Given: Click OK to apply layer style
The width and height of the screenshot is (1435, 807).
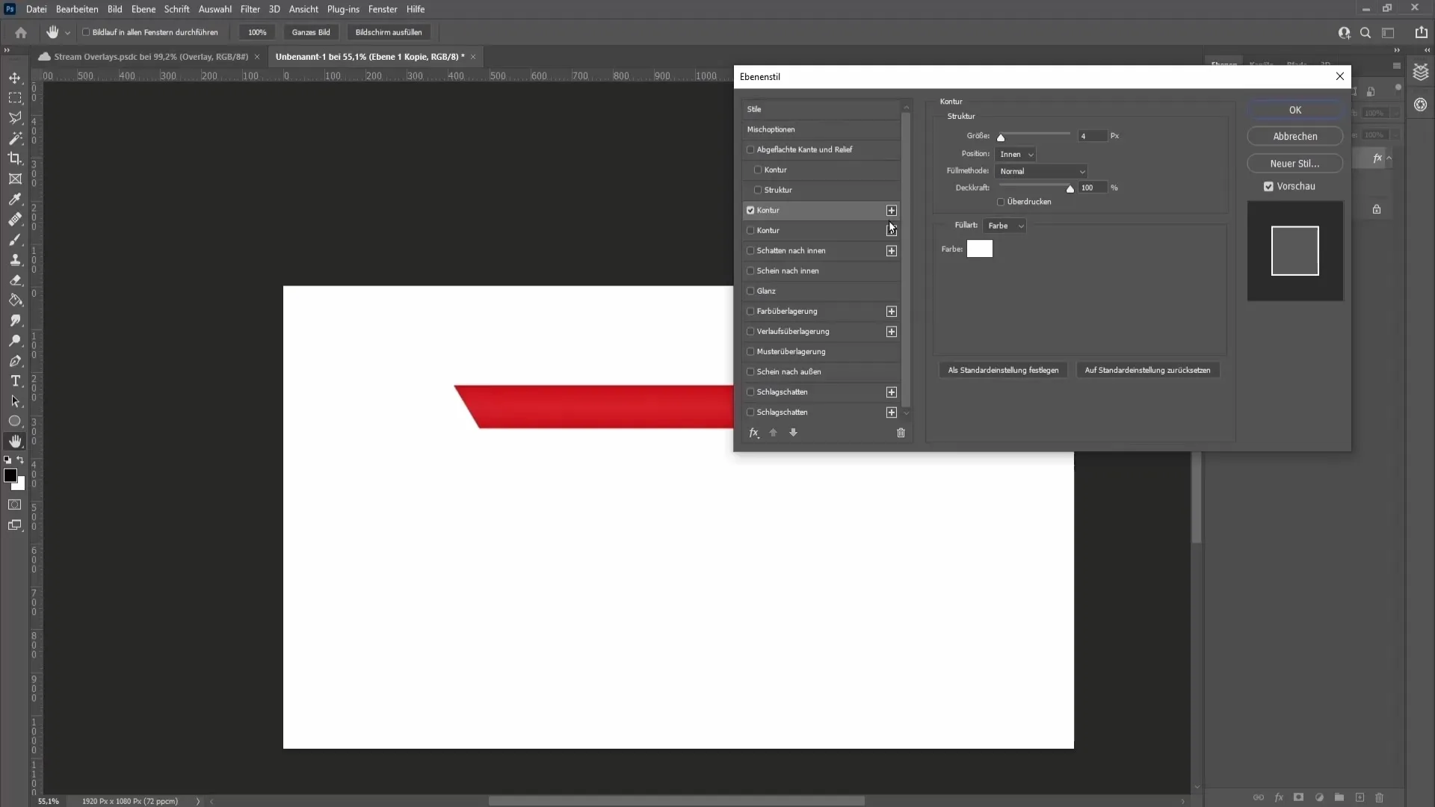Looking at the screenshot, I should pos(1295,109).
